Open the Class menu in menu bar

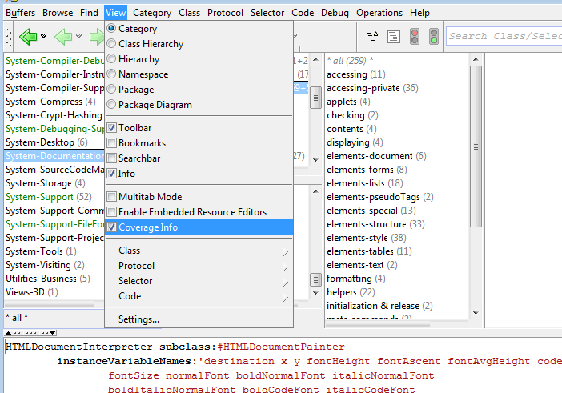[x=189, y=13]
